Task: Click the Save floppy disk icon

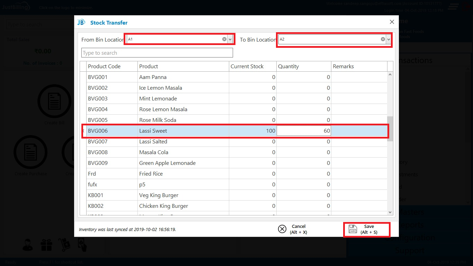Action: pos(352,229)
